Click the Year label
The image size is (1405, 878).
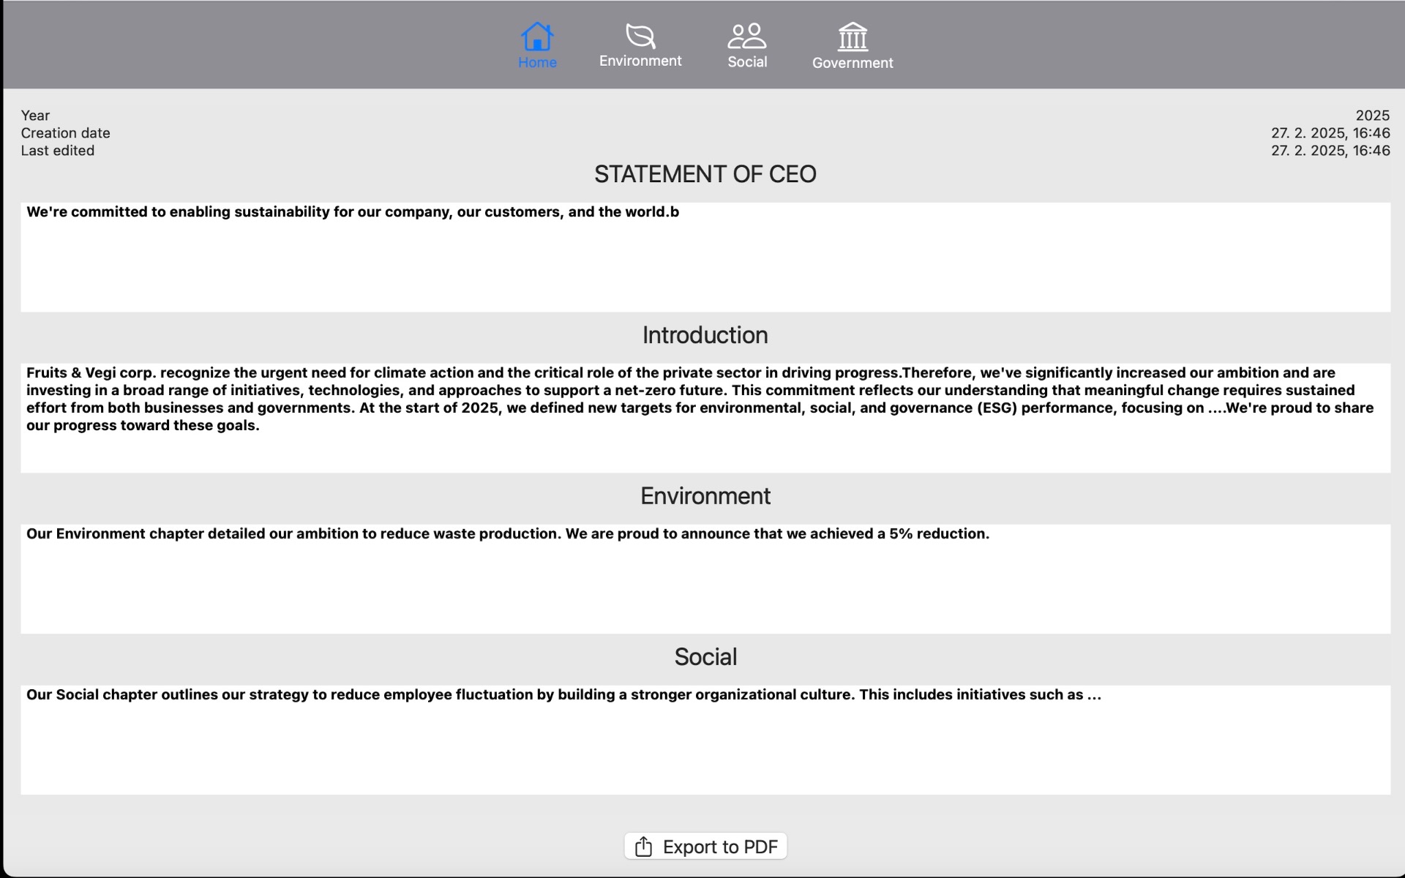(x=35, y=116)
